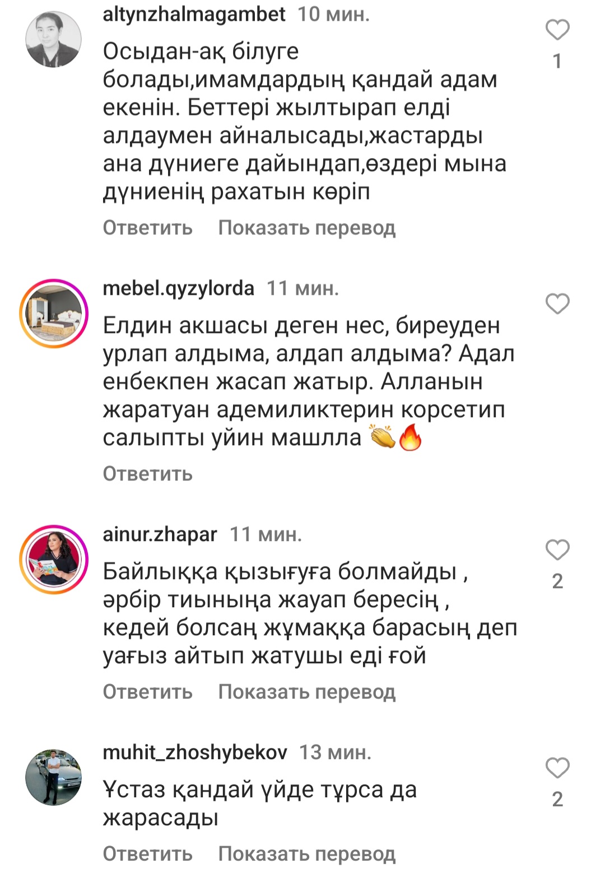Screen dimensions: 605x887
Task: Reply to altynzhalmagambet via Ответить
Action: point(147,228)
